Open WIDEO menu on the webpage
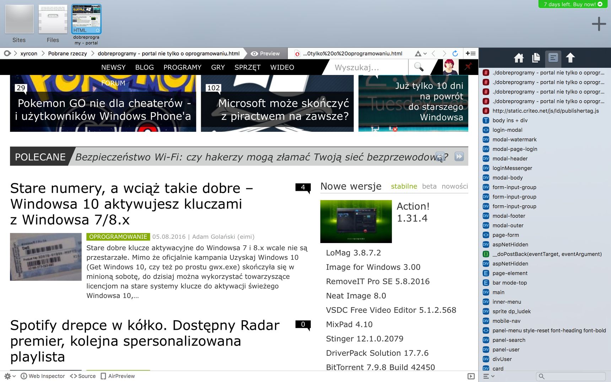 282,67
